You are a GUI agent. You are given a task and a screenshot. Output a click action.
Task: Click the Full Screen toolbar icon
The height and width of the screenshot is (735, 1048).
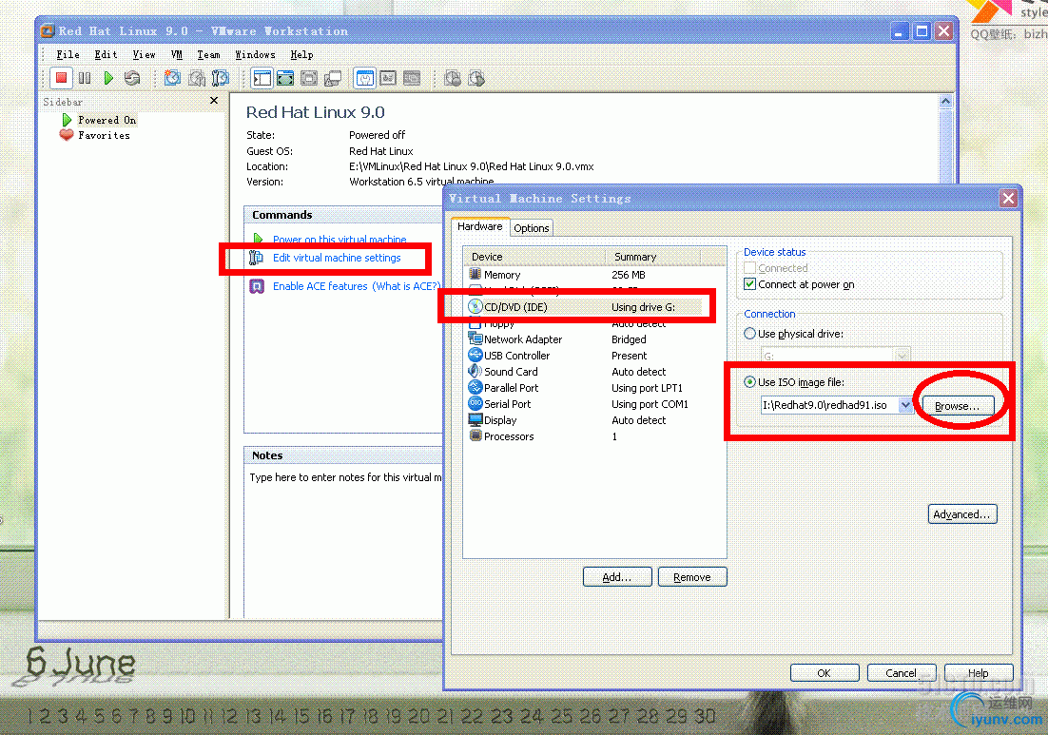285,78
